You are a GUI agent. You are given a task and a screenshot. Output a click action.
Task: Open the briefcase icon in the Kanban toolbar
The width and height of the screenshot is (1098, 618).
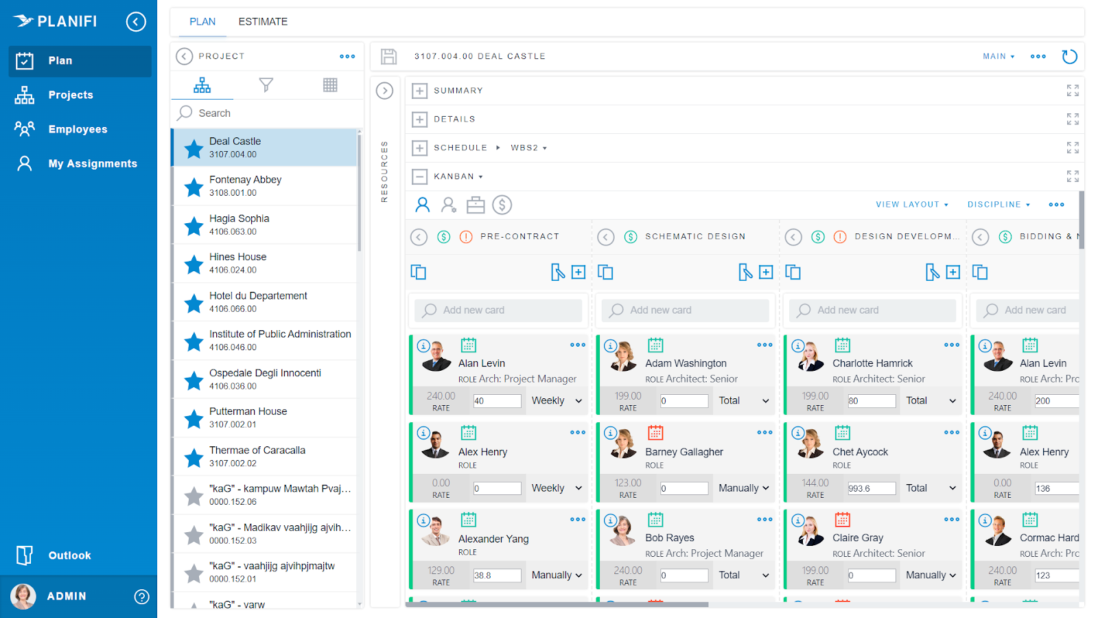476,205
